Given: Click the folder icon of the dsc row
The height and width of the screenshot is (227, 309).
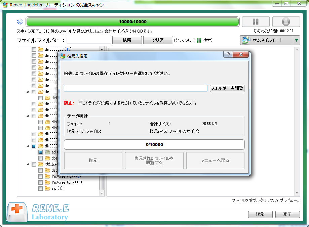Looking at the screenshot, I should [x=47, y=170].
